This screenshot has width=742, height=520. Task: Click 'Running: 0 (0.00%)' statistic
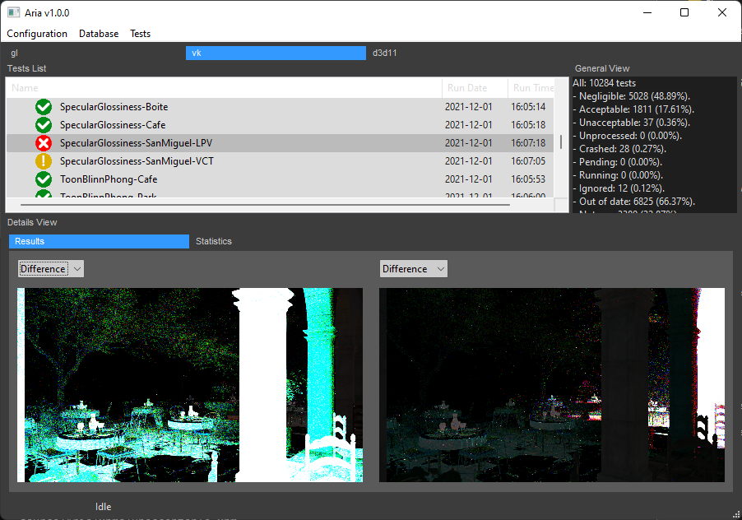[x=619, y=175]
